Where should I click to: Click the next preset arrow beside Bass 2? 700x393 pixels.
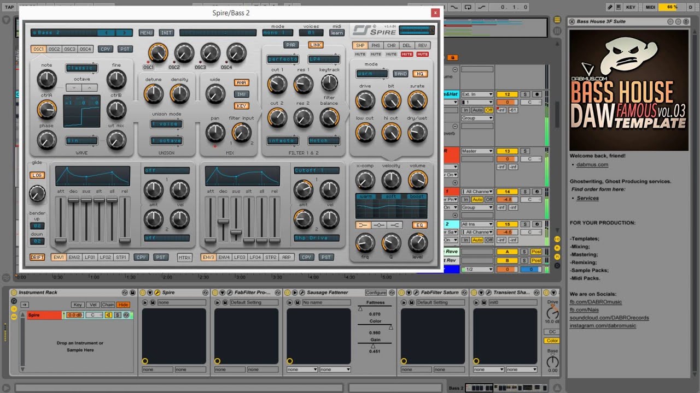click(x=124, y=33)
